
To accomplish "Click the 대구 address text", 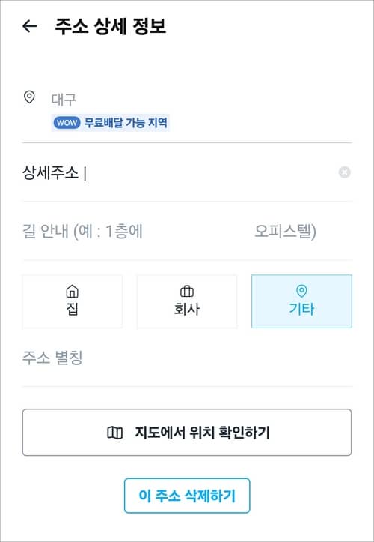I will [64, 100].
